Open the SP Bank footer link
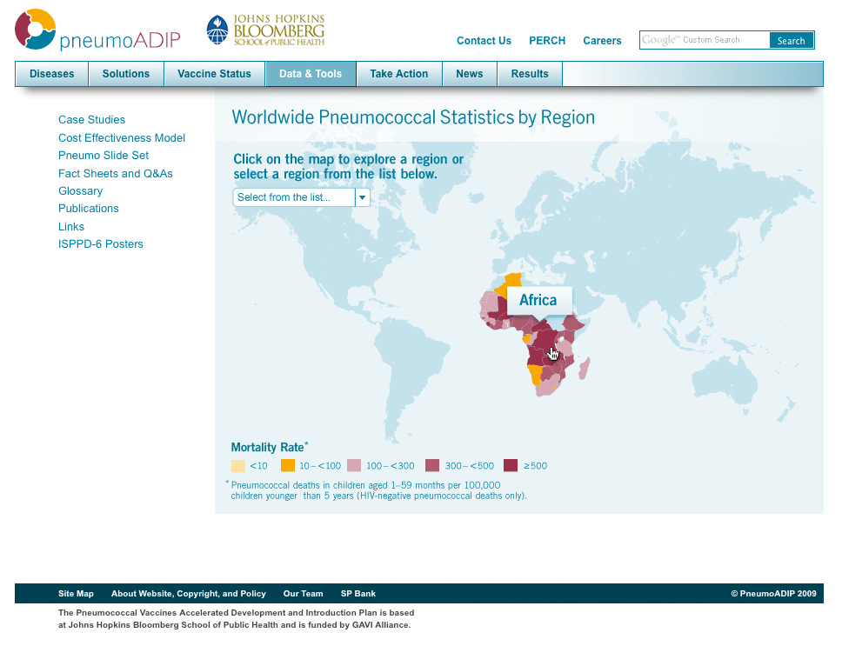This screenshot has height=666, width=842. (x=358, y=594)
